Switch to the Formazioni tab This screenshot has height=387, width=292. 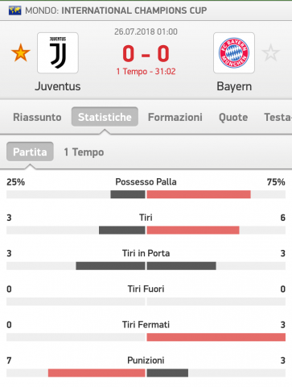pyautogui.click(x=175, y=117)
